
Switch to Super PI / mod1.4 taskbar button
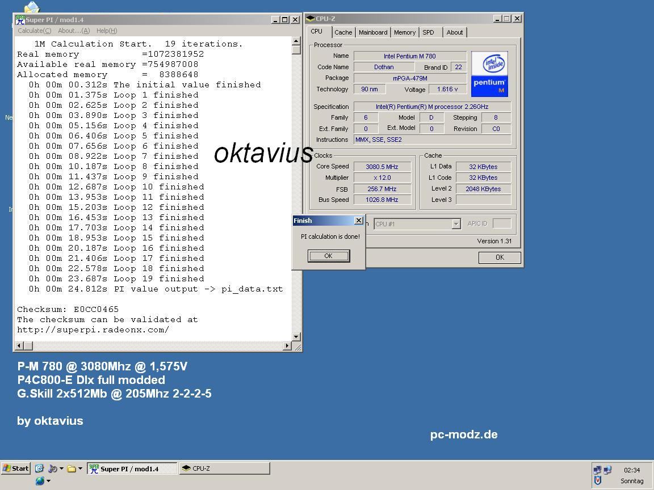point(132,469)
